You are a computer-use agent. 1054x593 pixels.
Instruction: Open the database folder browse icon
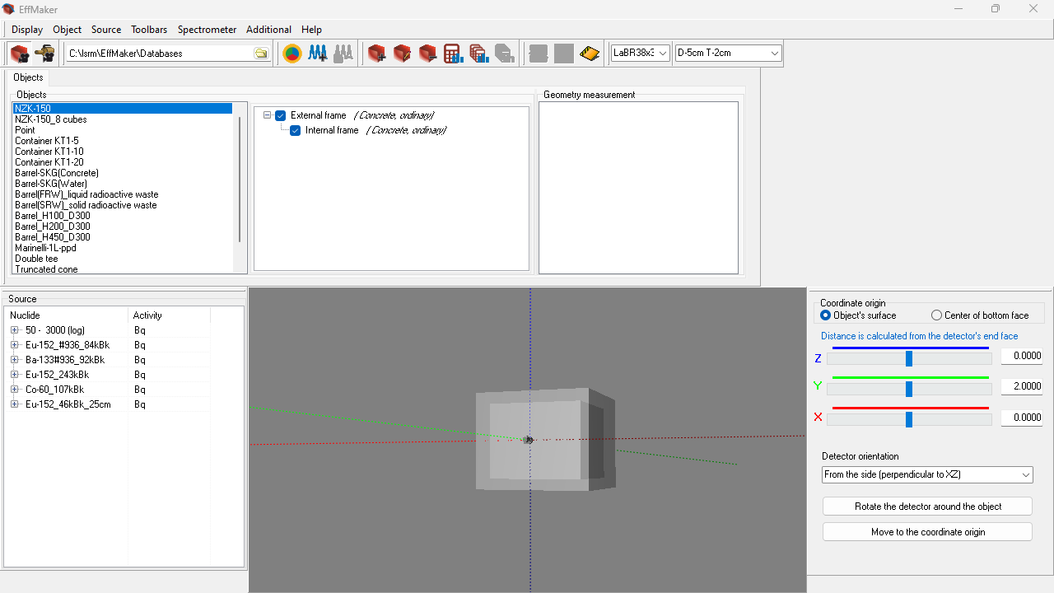[261, 54]
